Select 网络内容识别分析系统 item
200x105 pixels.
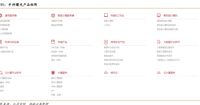114,60
